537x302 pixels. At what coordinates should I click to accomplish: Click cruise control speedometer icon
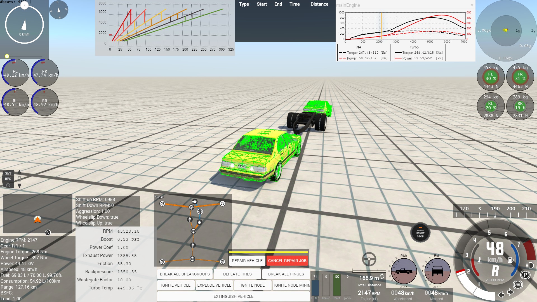coord(8,185)
